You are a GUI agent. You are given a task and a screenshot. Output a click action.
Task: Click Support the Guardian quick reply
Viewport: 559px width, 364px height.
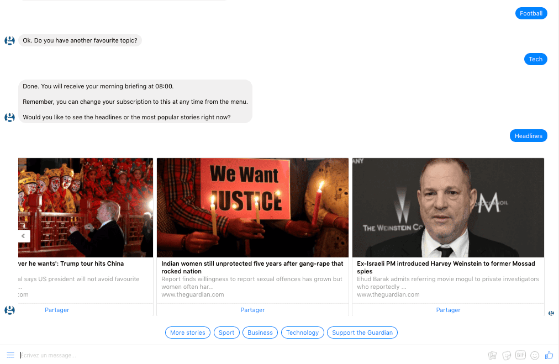coord(362,333)
